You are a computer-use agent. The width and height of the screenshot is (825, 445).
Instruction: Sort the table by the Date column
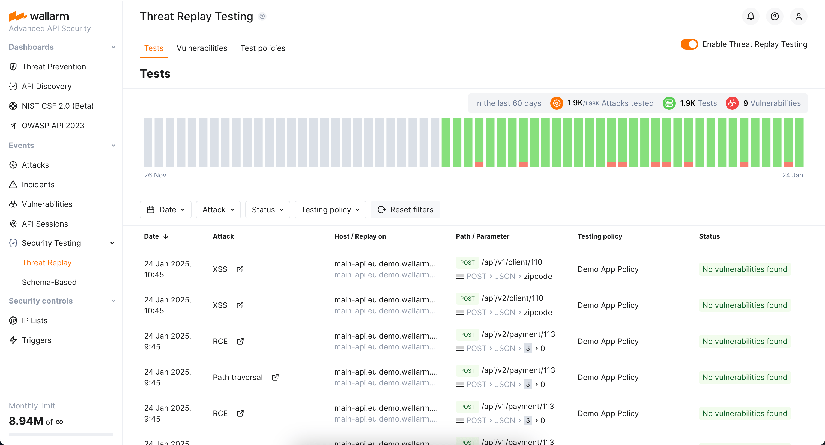(156, 236)
